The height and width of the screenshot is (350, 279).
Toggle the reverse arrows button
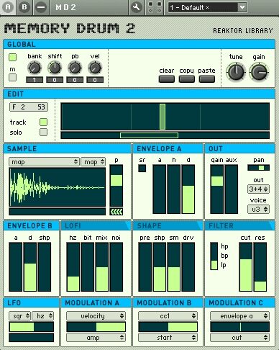click(116, 212)
